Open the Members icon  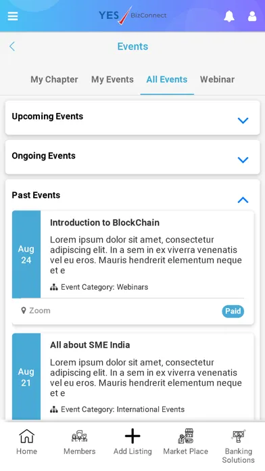(80, 436)
